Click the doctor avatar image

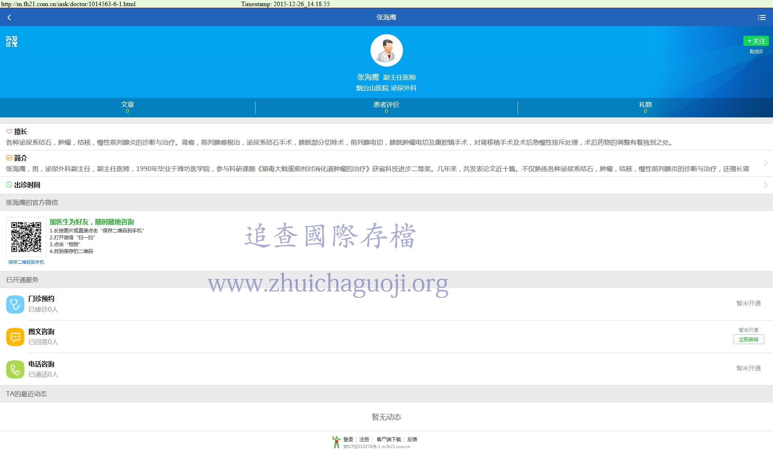click(x=386, y=50)
